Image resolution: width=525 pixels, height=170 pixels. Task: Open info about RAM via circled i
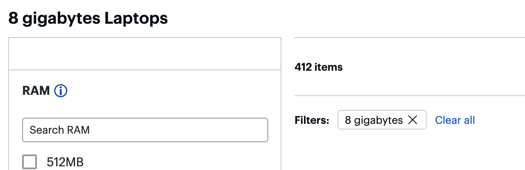click(61, 91)
